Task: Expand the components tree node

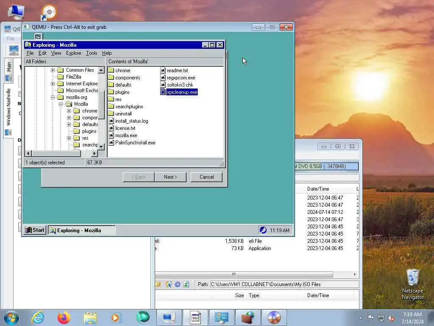Action: [x=69, y=118]
